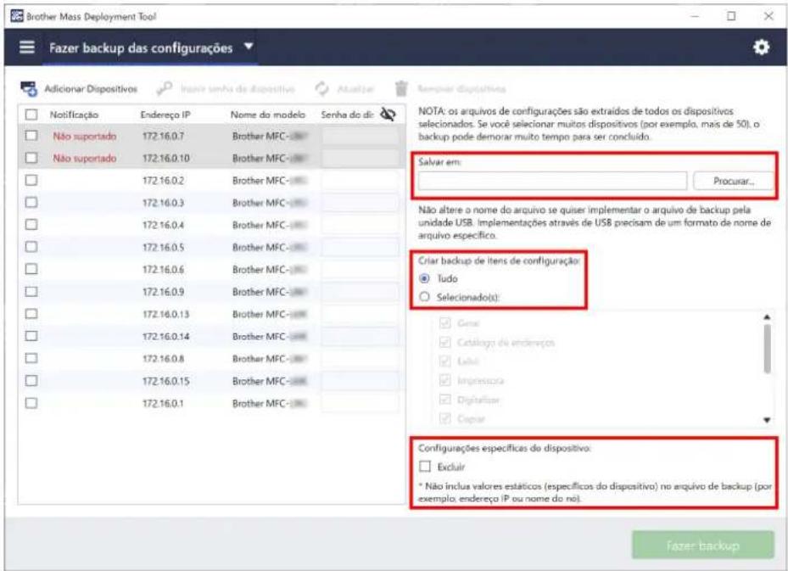Image resolution: width=788 pixels, height=571 pixels.
Task: Expand the Fazer backup das configurações dropdown
Action: (249, 47)
